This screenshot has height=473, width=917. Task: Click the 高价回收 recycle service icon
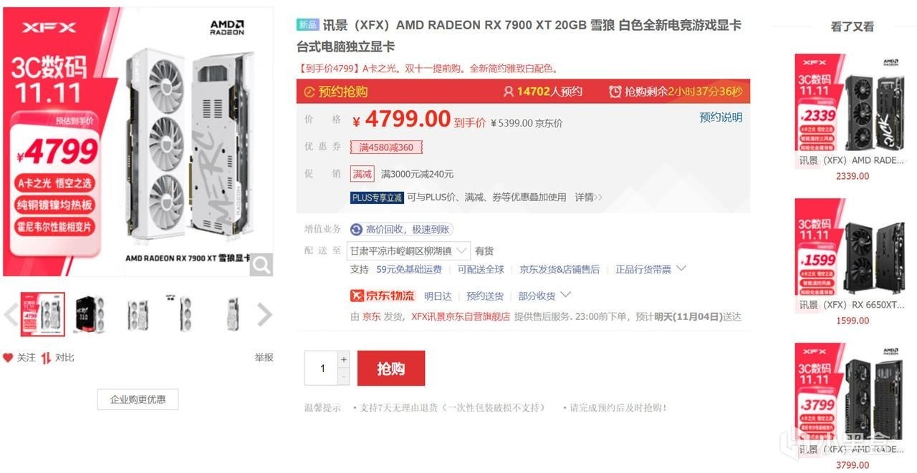[357, 229]
